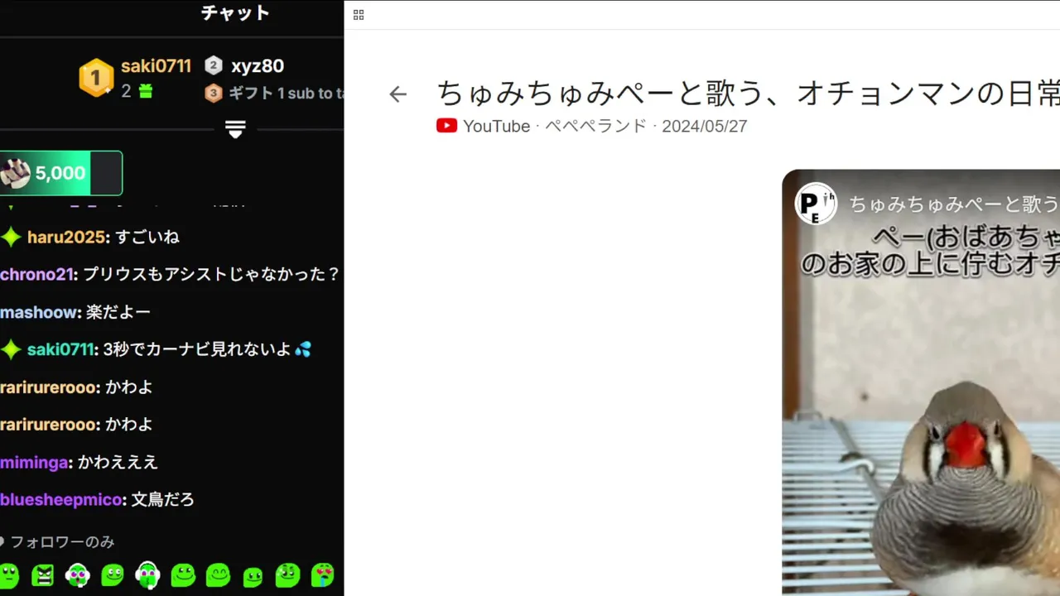This screenshot has height=596, width=1060.
Task: Click the title overlay on the video thumbnail
Action: click(x=954, y=204)
